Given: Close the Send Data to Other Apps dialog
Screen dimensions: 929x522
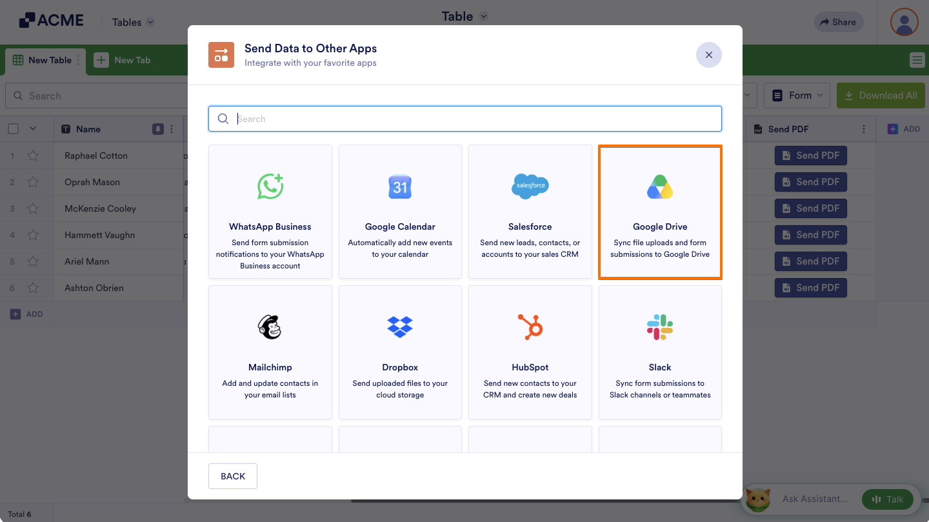Looking at the screenshot, I should [x=708, y=55].
